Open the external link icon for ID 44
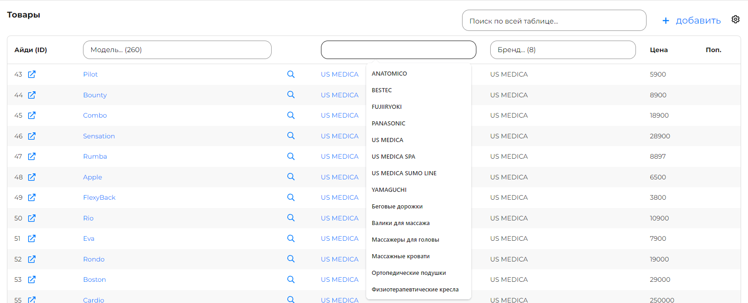 click(x=32, y=95)
